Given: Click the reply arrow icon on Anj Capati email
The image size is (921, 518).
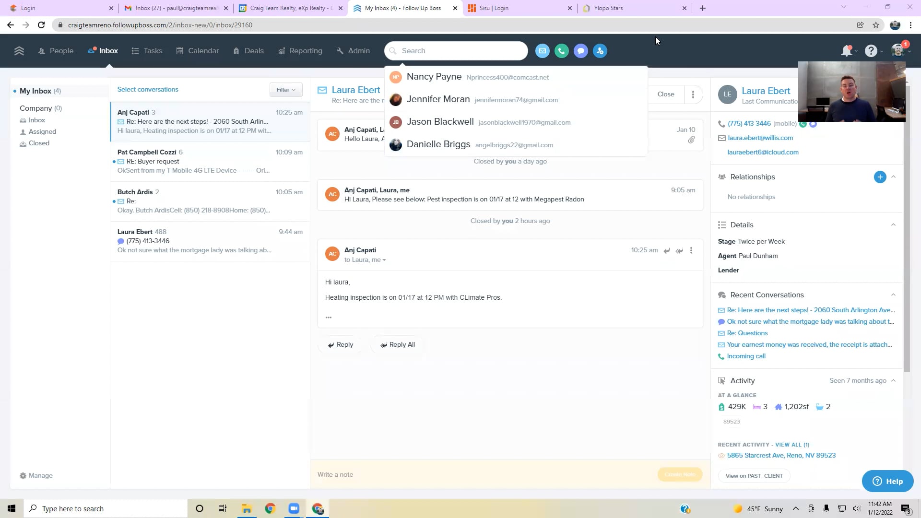Looking at the screenshot, I should (x=667, y=250).
